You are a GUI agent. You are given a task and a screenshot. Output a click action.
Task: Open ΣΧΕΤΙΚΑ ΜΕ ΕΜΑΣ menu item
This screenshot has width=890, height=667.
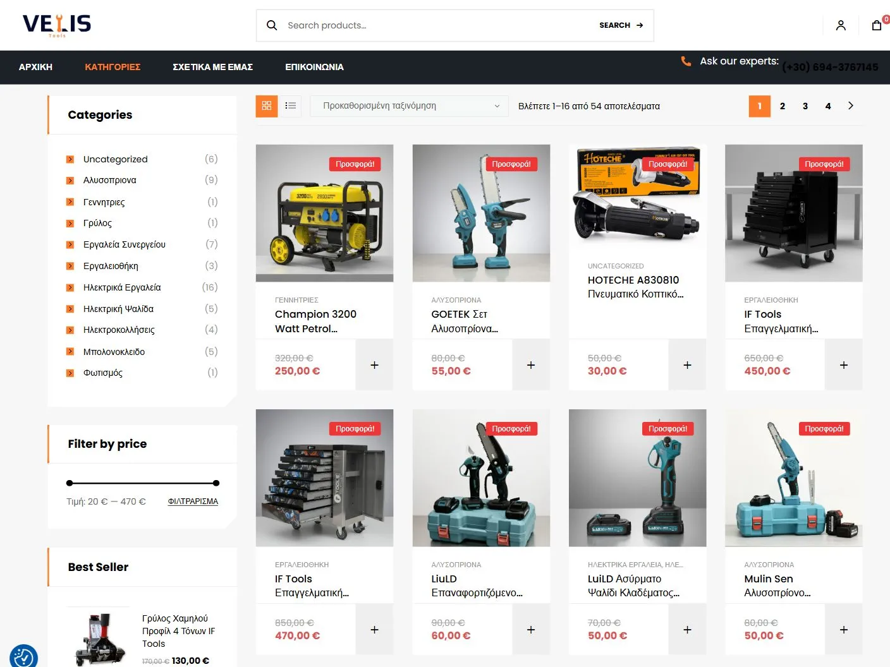pyautogui.click(x=213, y=67)
